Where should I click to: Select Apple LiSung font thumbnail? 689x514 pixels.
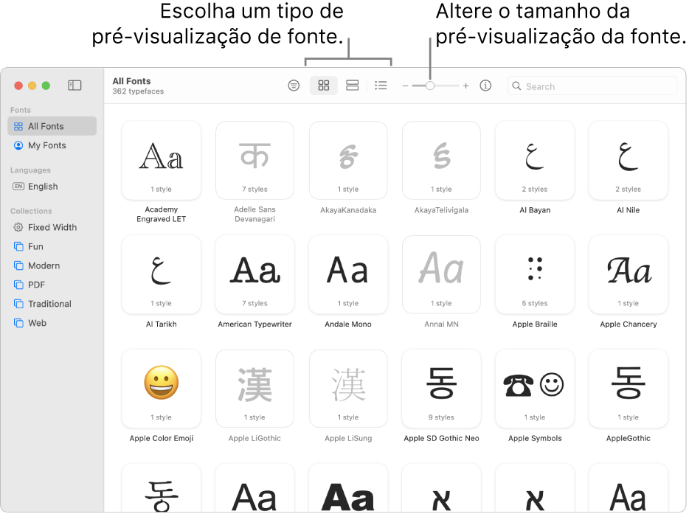tap(348, 389)
